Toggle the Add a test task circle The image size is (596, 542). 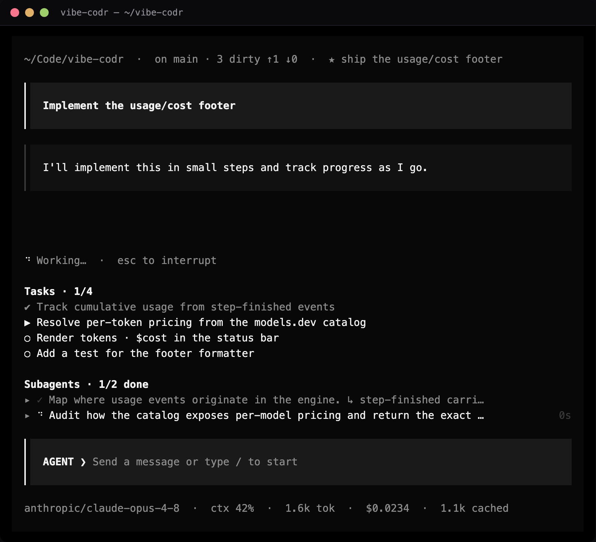[x=27, y=354]
